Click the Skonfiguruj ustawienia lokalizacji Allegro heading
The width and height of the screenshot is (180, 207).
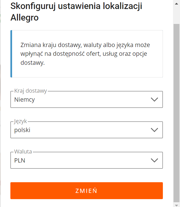[76, 12]
